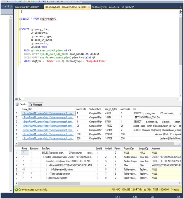The height and width of the screenshot is (199, 184).
Task: Open the 100 % zoom dropdown
Action: [24, 99]
